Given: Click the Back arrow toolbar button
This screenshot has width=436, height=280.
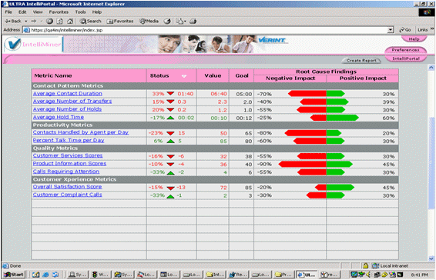Looking at the screenshot, I should pos(13,21).
